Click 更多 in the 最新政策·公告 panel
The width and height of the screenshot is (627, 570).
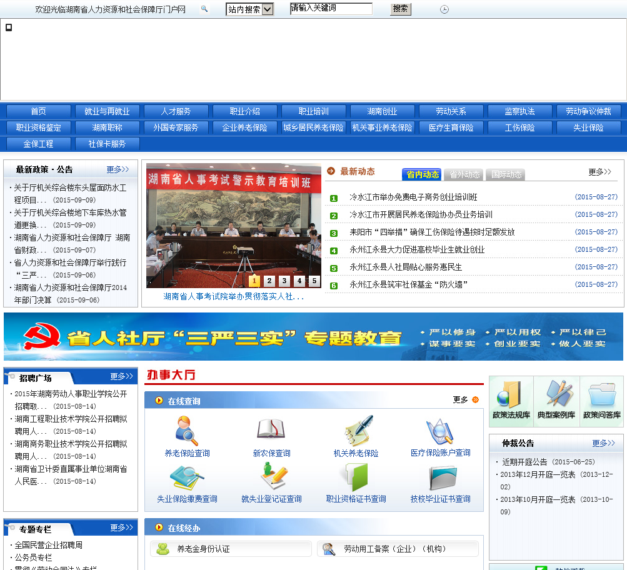click(118, 169)
